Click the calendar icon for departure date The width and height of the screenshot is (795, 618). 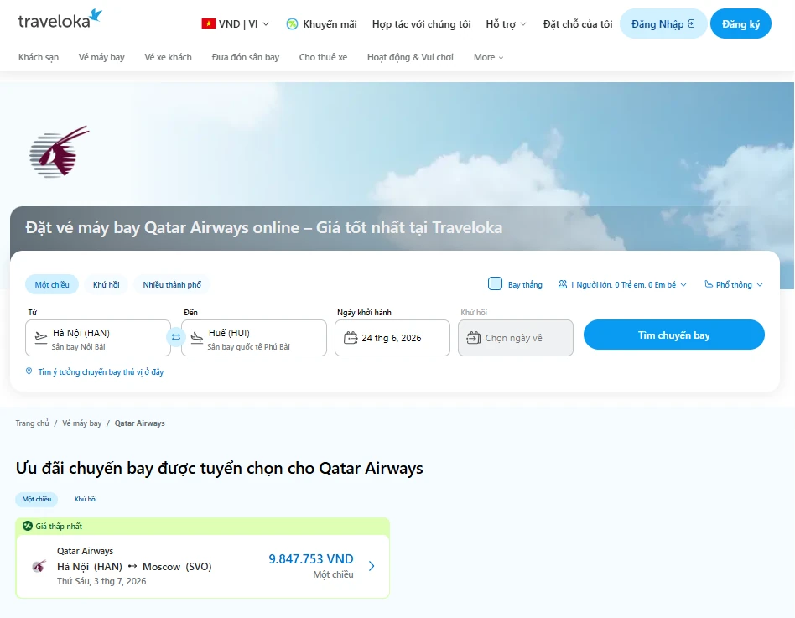pyautogui.click(x=351, y=338)
